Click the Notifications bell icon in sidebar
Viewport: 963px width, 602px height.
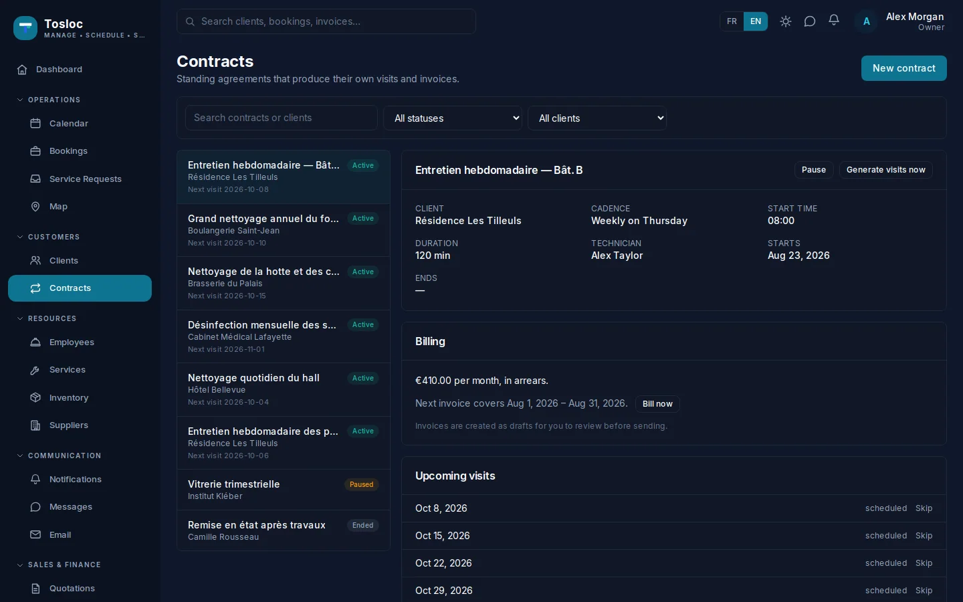(35, 480)
